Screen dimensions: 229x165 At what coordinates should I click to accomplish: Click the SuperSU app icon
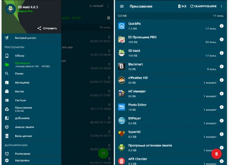[x=121, y=134]
